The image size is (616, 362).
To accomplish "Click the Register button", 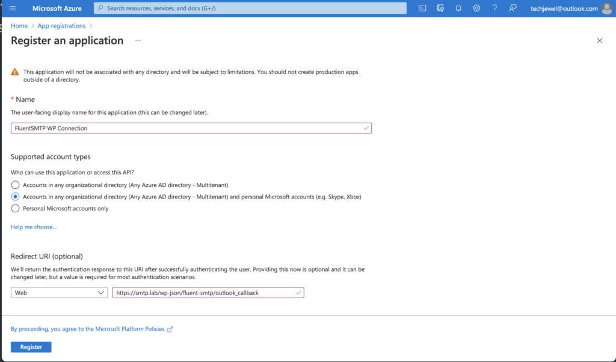I will (31, 347).
